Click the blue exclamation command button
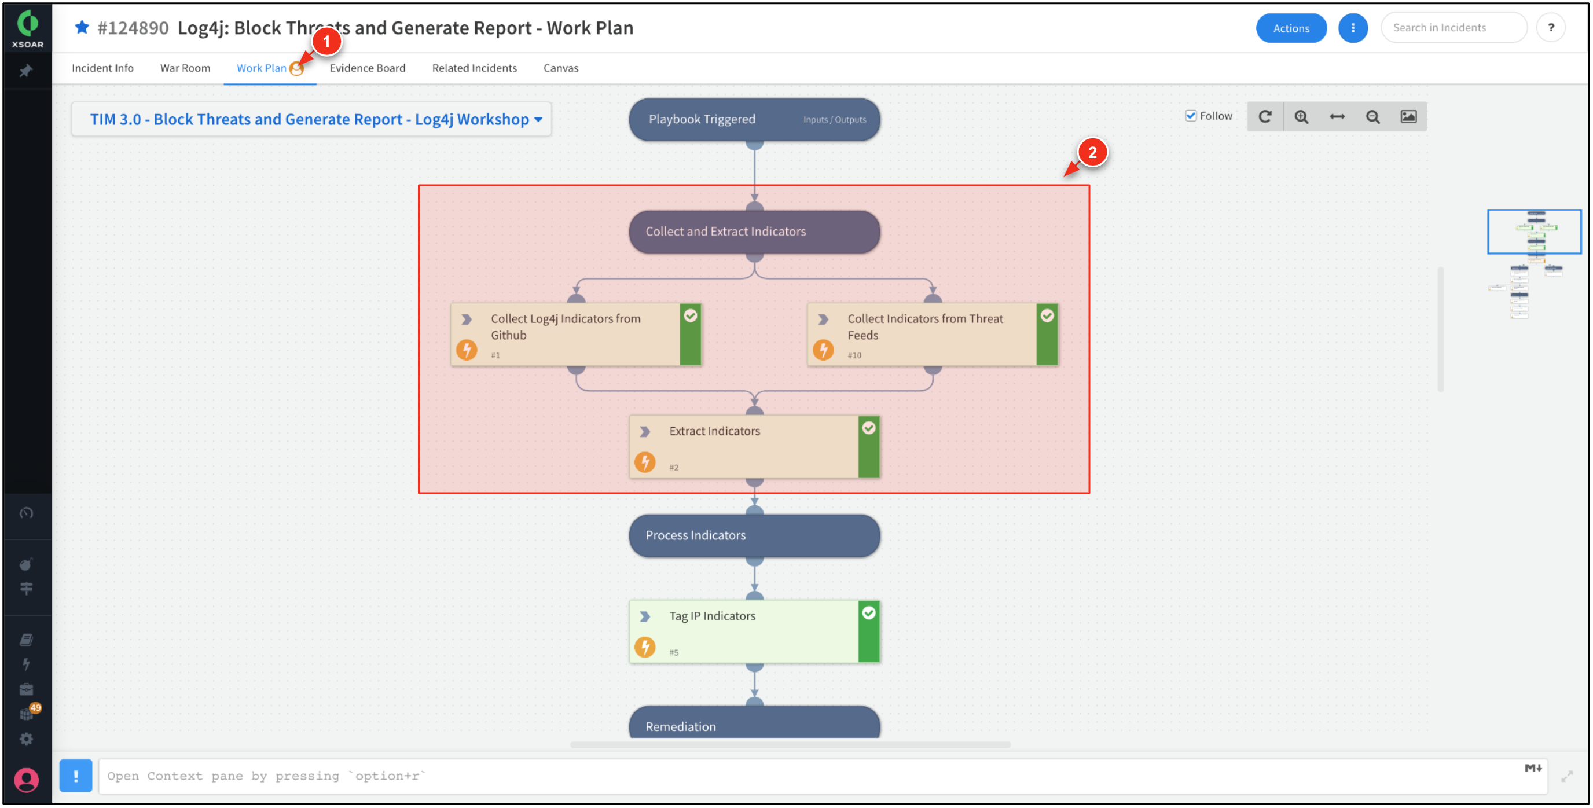Image resolution: width=1593 pixels, height=808 pixels. pyautogui.click(x=75, y=775)
